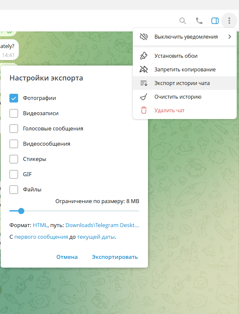Image resolution: width=239 pixels, height=314 pixels.
Task: Toggle the right side panel icon
Action: [x=215, y=21]
